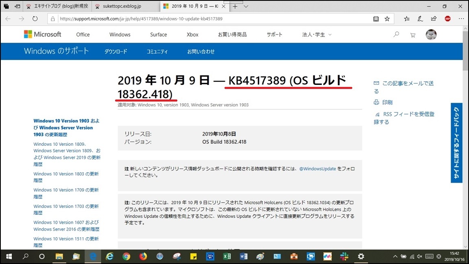Click the ダウンロード link in blue bar
469x264 pixels.
point(116,52)
